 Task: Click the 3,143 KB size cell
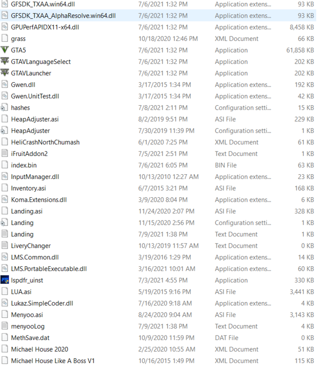pyautogui.click(x=302, y=315)
